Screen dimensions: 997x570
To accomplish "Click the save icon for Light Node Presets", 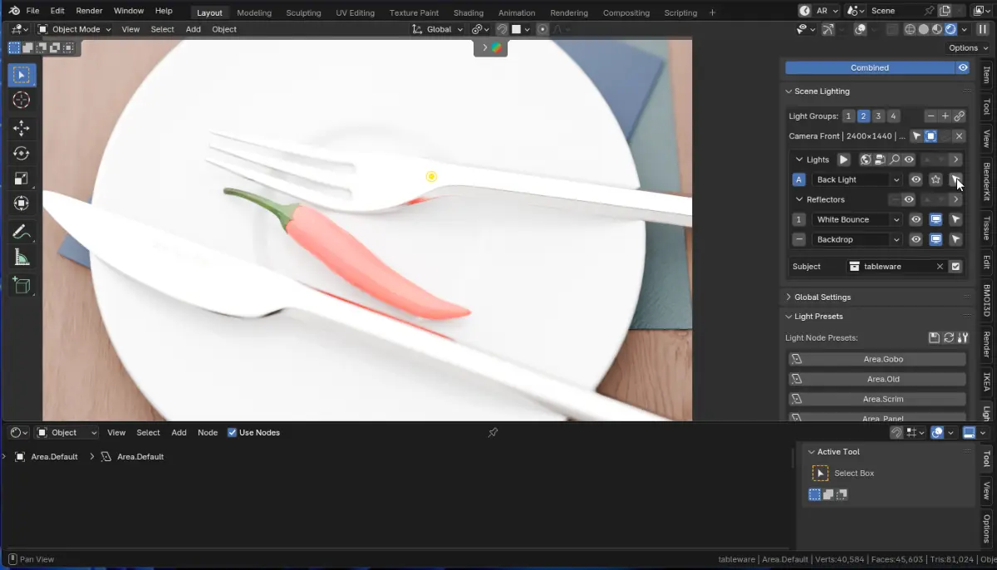I will pyautogui.click(x=934, y=337).
